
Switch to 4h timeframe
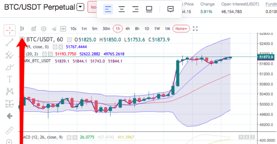pos(128,28)
